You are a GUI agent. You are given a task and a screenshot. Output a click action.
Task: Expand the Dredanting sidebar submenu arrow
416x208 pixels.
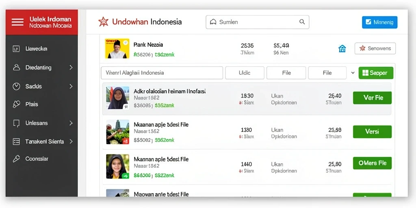[71, 67]
